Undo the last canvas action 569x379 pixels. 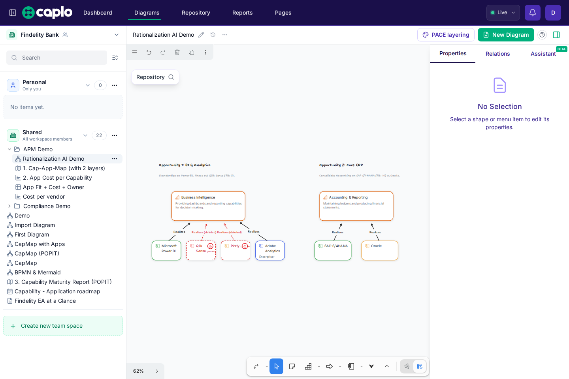(x=149, y=52)
